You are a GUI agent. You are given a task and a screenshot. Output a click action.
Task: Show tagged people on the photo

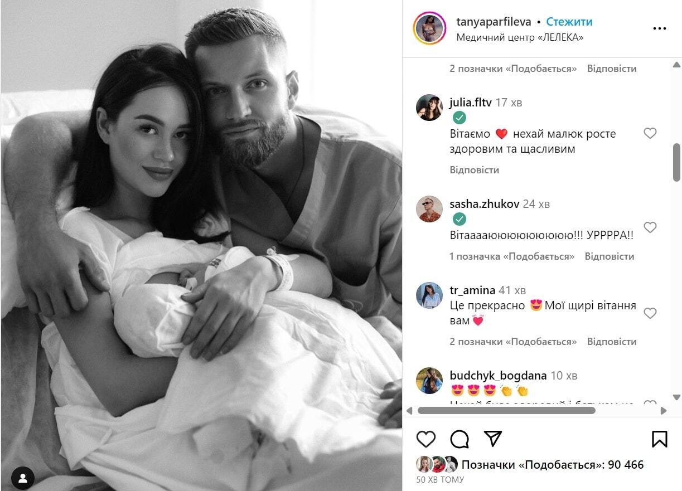(23, 478)
